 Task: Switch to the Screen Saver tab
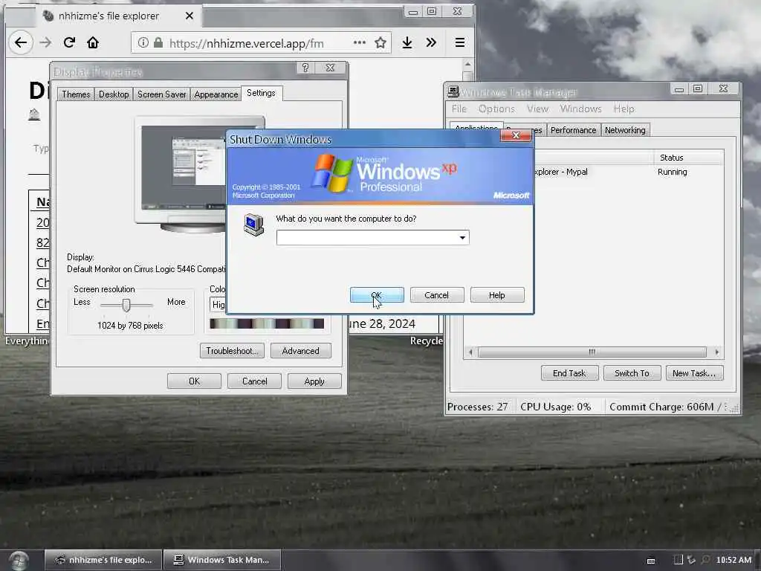click(161, 94)
